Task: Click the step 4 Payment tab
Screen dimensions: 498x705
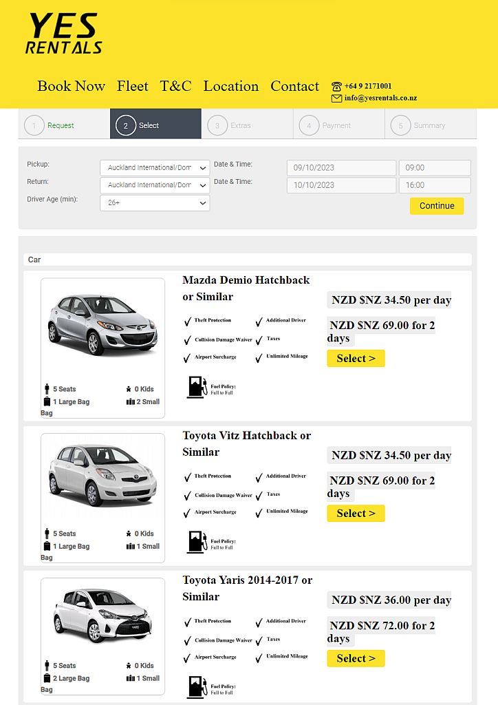Action: [x=338, y=125]
